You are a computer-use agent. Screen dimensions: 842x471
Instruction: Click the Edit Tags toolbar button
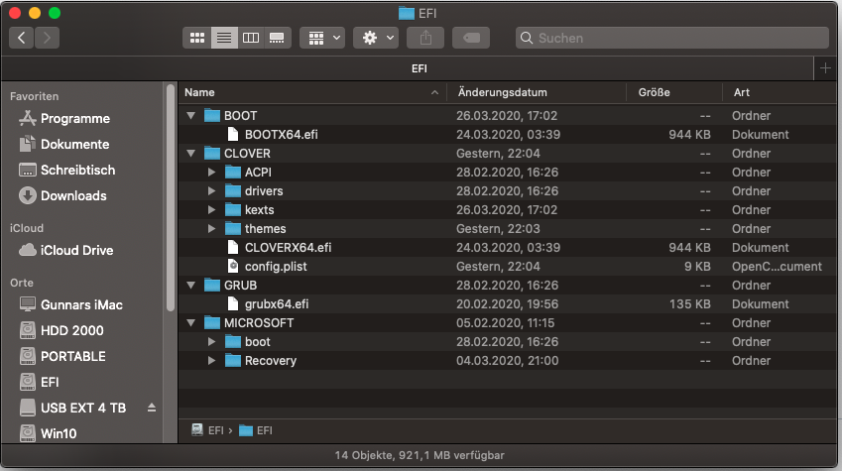click(471, 38)
